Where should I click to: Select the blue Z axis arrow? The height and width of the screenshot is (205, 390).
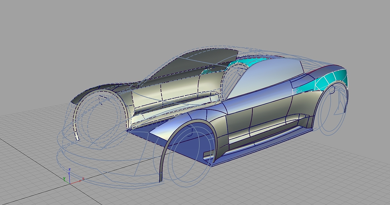(x=69, y=173)
